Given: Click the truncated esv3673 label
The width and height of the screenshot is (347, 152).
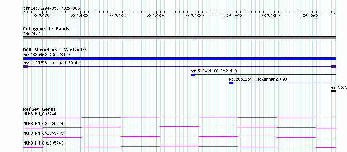Looking at the screenshot, I should click(x=339, y=87).
